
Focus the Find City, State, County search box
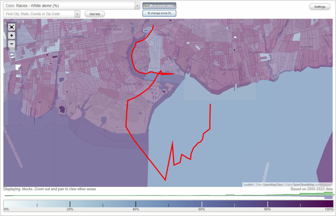click(x=39, y=14)
